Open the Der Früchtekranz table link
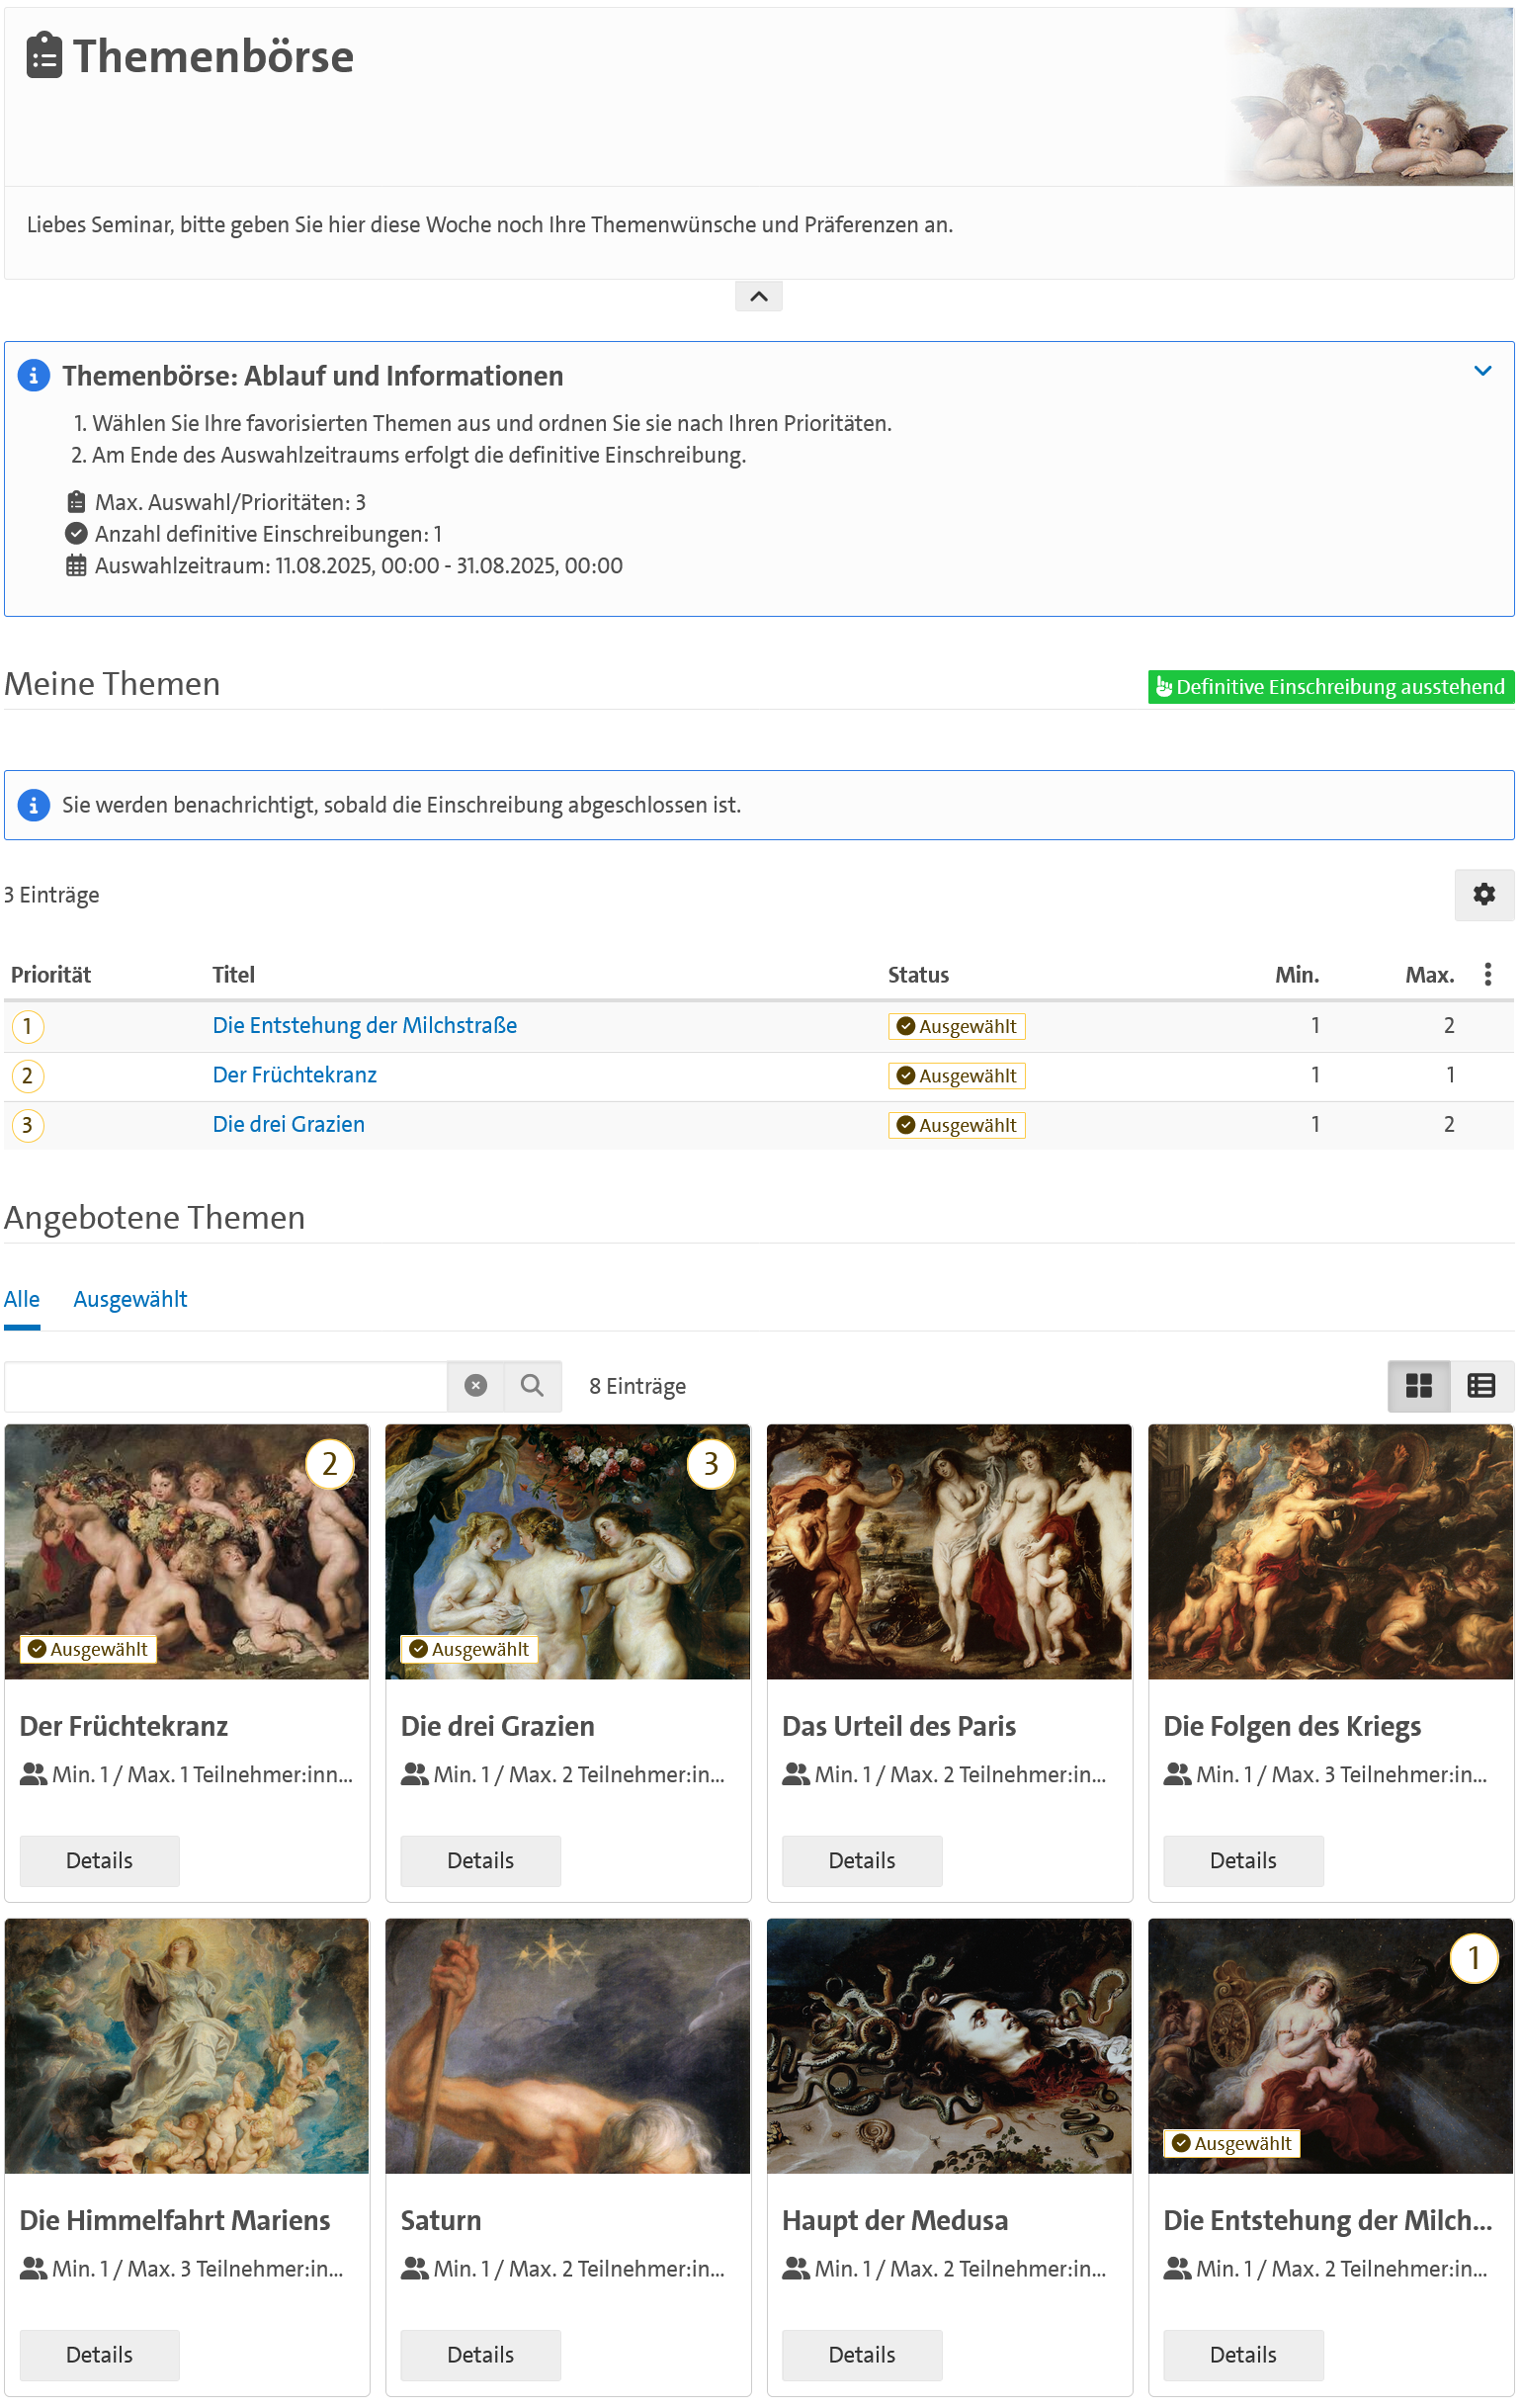The height and width of the screenshot is (2408, 1521). pos(294,1074)
